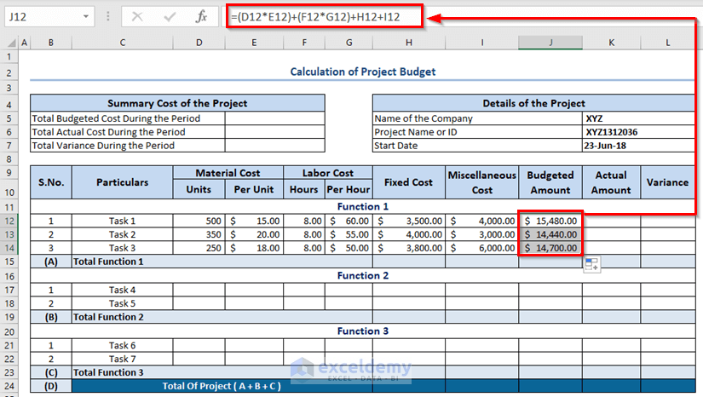Select the miscellaneous cost cell showing 3,000.00
Screen dimensions: 703x397
click(x=482, y=234)
